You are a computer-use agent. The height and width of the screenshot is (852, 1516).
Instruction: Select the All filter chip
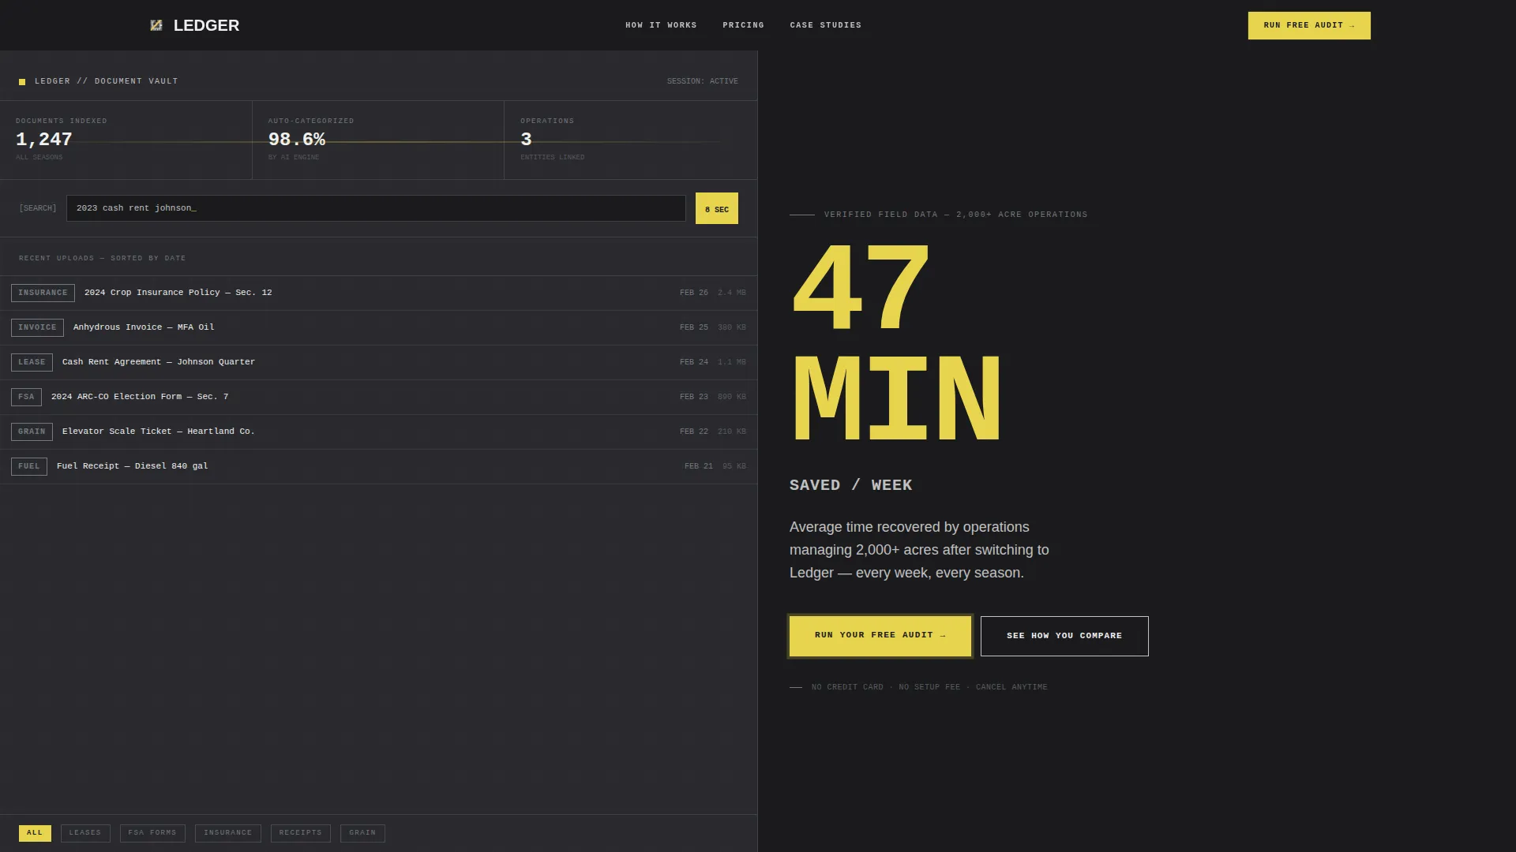tap(35, 833)
